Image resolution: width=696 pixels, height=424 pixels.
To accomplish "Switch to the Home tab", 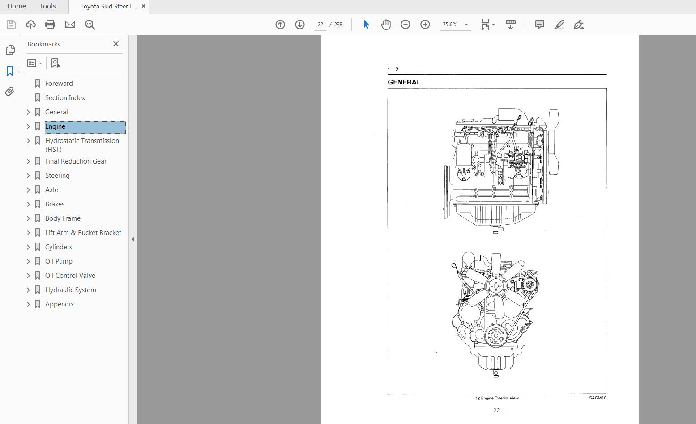I will click(16, 6).
